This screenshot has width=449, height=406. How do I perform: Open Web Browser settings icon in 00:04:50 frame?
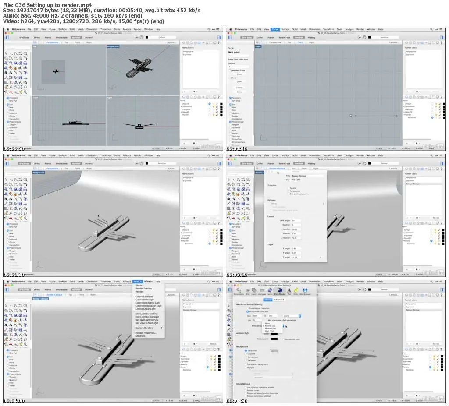[305, 291]
